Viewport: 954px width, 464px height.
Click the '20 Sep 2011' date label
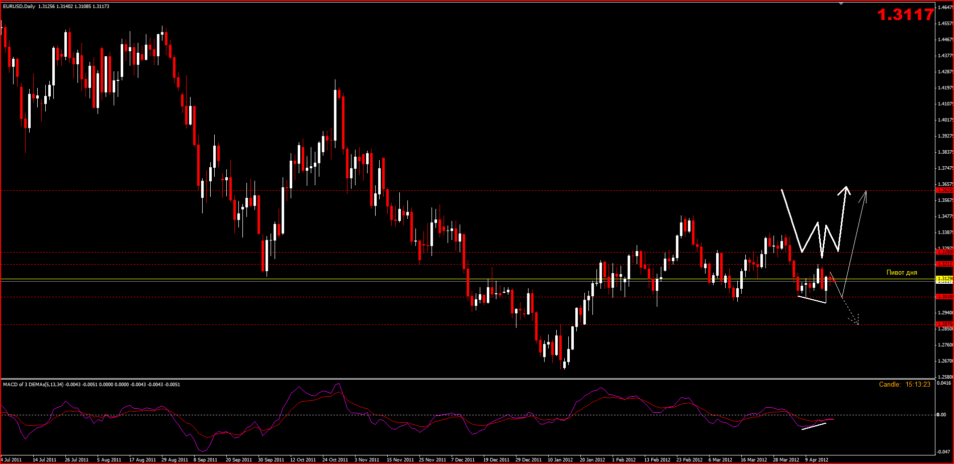[x=239, y=460]
